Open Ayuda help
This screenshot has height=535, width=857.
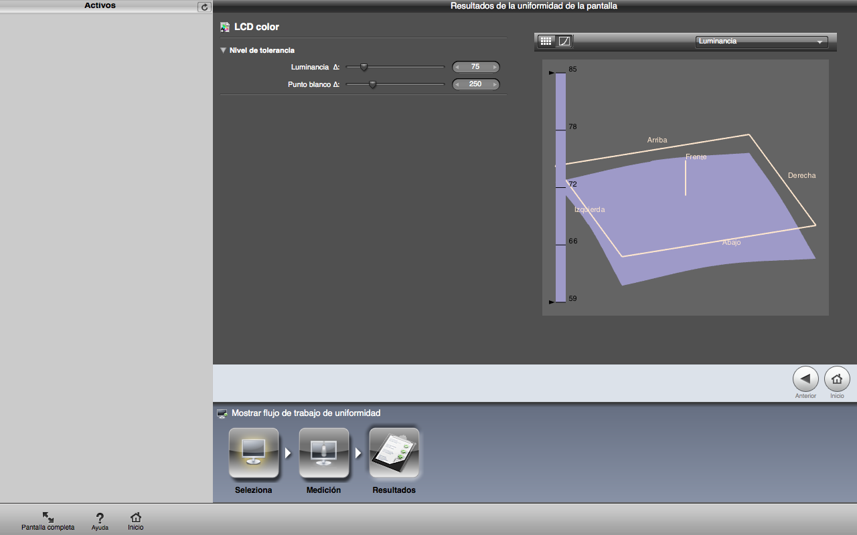(100, 521)
